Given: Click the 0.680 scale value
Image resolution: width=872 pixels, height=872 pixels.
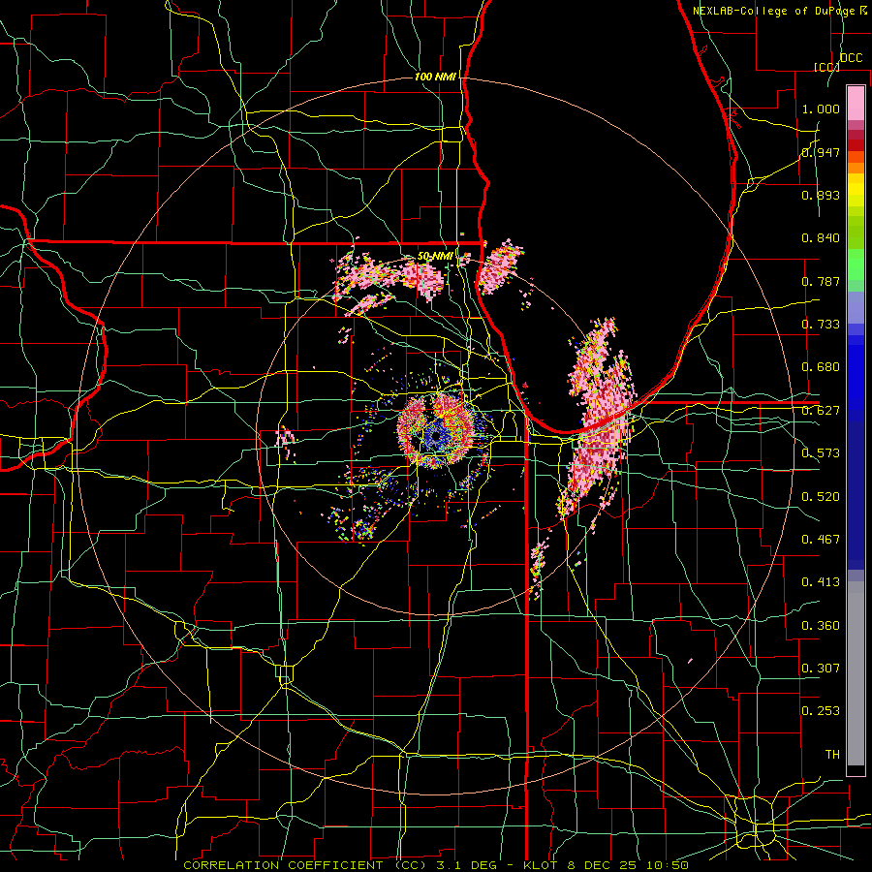Looking at the screenshot, I should tap(821, 367).
